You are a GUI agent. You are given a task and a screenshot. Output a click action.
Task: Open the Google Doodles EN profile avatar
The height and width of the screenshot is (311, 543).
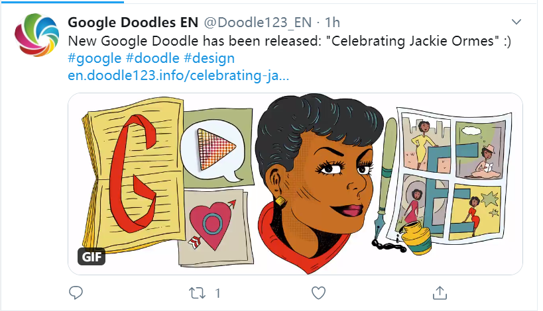[36, 35]
